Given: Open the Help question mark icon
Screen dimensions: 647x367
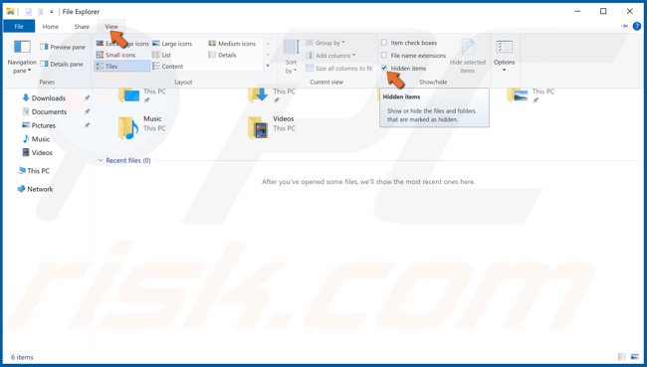Looking at the screenshot, I should (637, 26).
